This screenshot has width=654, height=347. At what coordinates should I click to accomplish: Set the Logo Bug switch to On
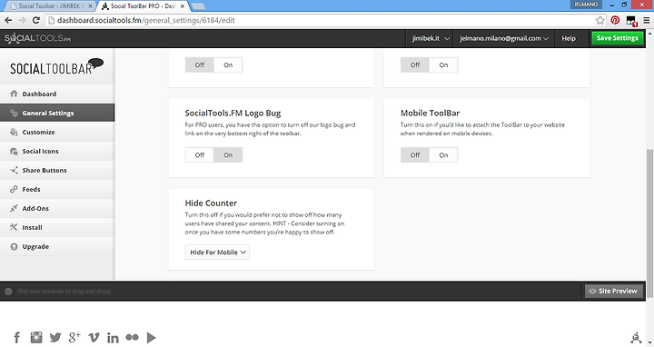coord(228,154)
